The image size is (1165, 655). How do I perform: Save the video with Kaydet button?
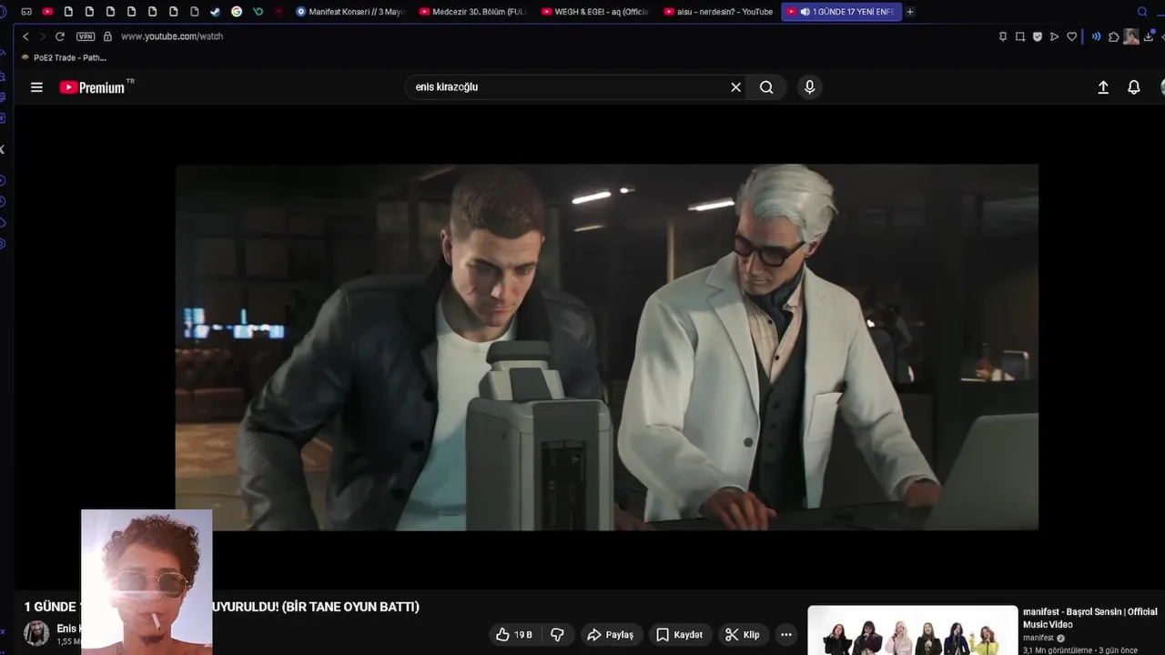tap(679, 635)
